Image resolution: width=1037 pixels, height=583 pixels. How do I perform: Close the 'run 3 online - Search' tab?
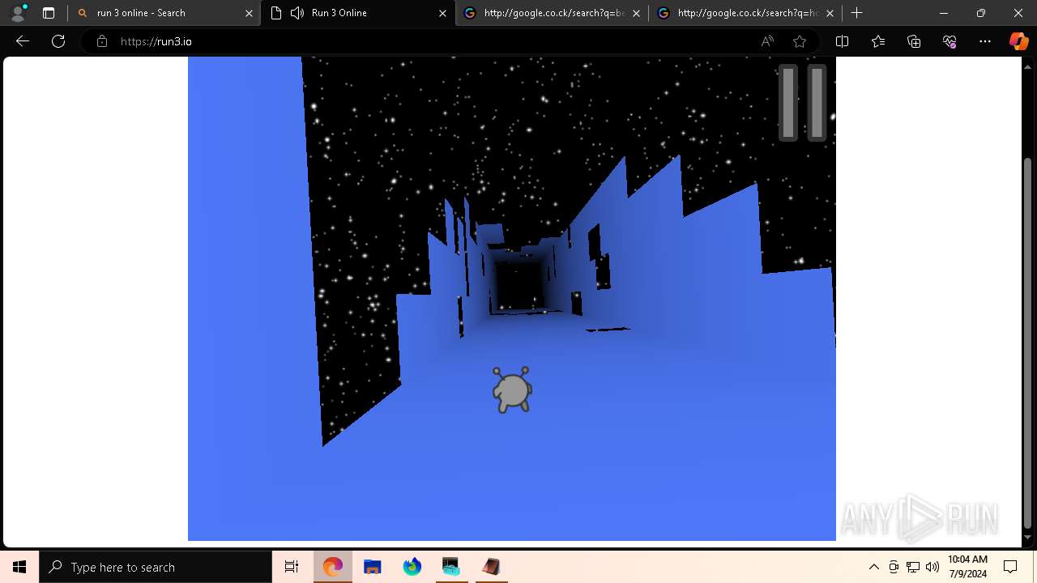point(250,13)
